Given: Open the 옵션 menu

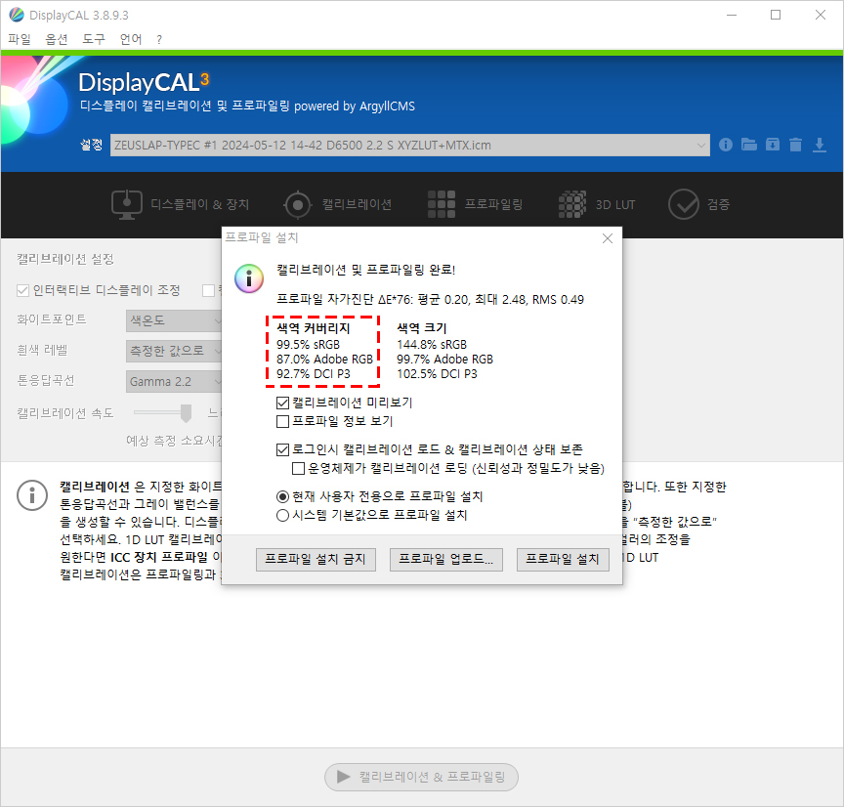Looking at the screenshot, I should click(x=57, y=39).
